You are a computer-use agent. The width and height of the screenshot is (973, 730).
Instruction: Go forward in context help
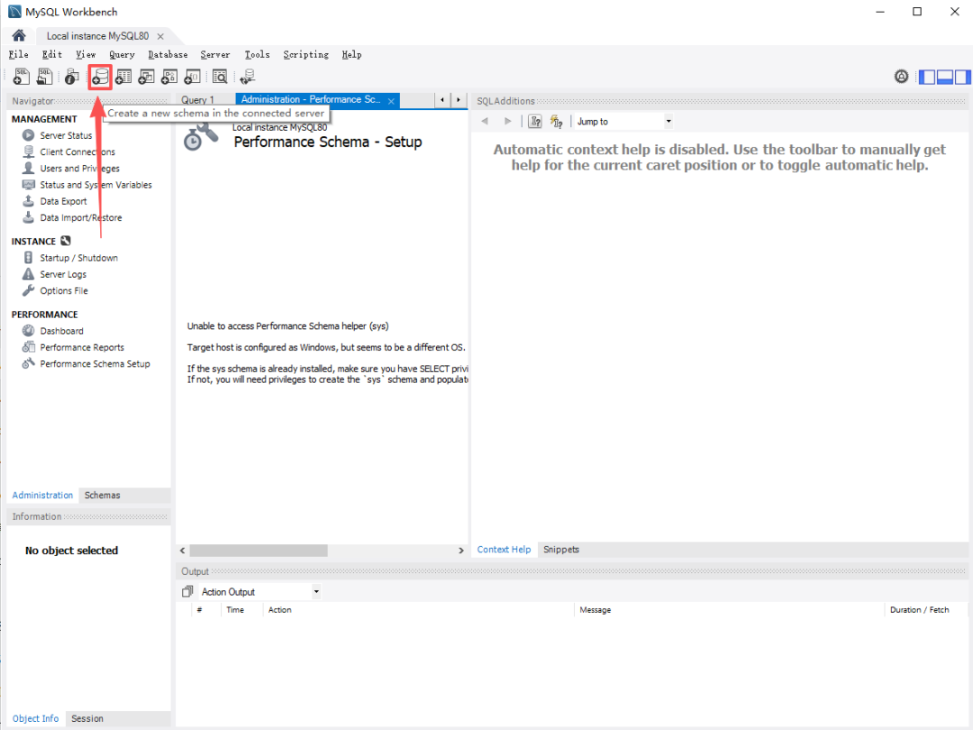pos(507,121)
